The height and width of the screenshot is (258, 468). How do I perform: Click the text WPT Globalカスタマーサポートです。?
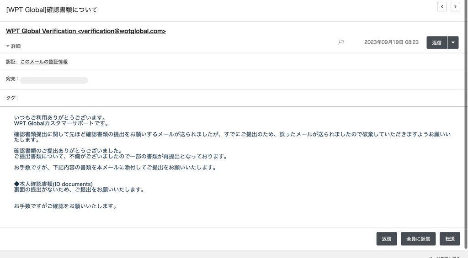click(61, 123)
